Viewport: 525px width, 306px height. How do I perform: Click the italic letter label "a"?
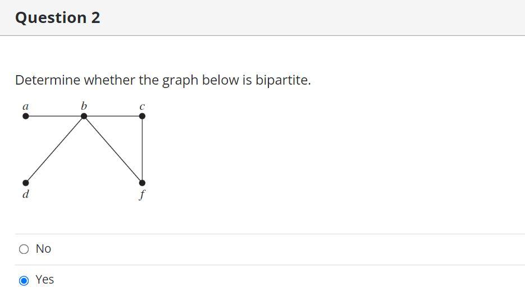(x=25, y=106)
